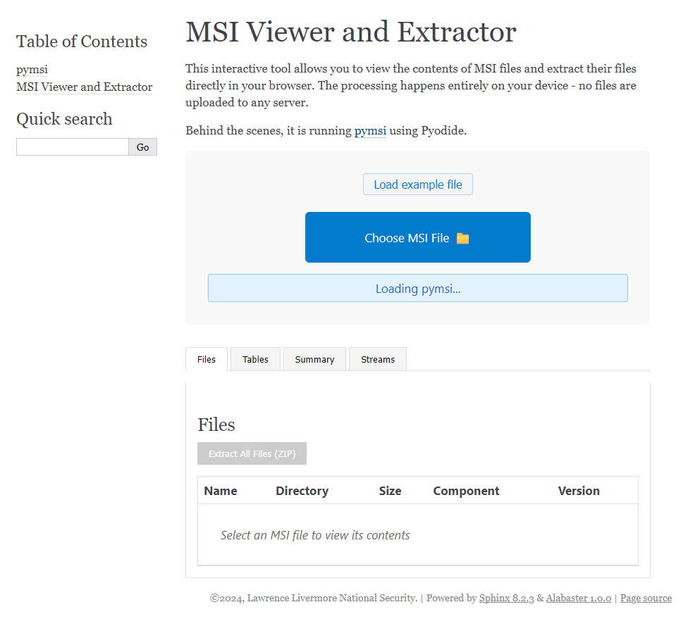The image size is (695, 633).
Task: Click the Loading pymsi... status bar
Action: (417, 288)
